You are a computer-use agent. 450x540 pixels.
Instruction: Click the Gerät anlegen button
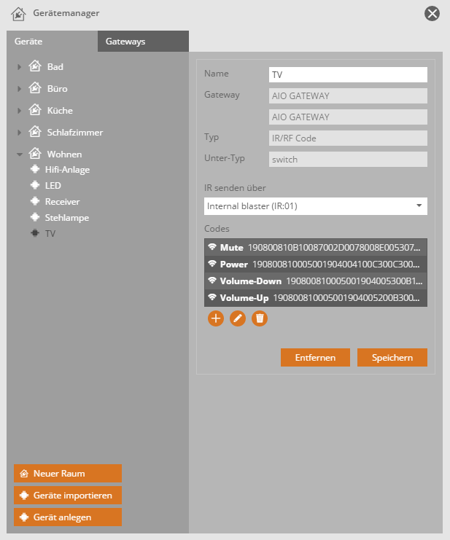coord(68,517)
